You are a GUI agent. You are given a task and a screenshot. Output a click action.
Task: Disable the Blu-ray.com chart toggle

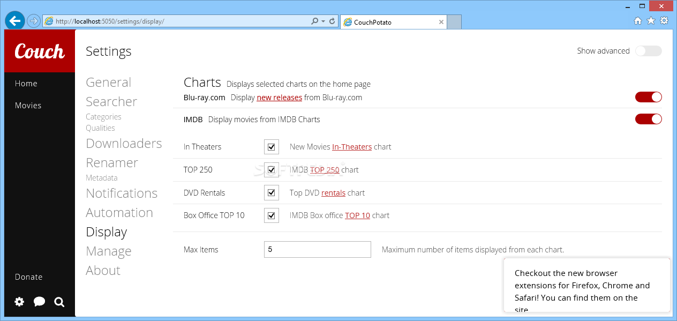649,97
